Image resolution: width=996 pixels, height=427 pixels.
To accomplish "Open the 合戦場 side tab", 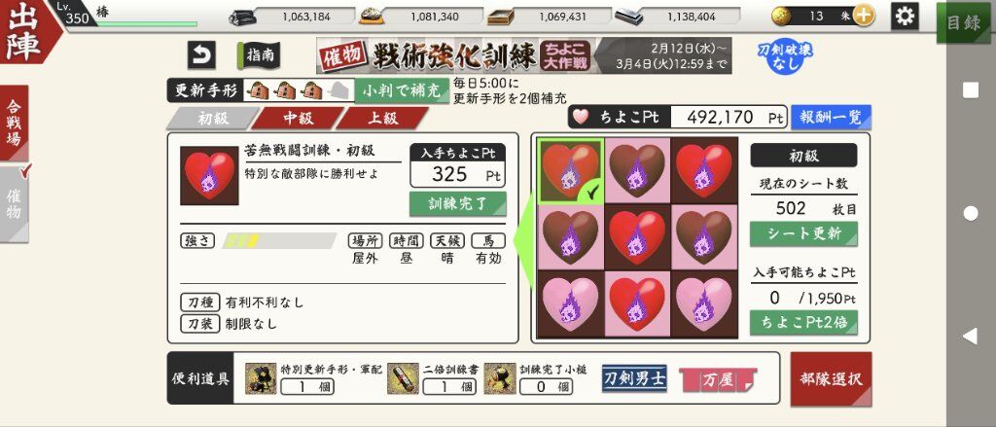I will (x=14, y=123).
